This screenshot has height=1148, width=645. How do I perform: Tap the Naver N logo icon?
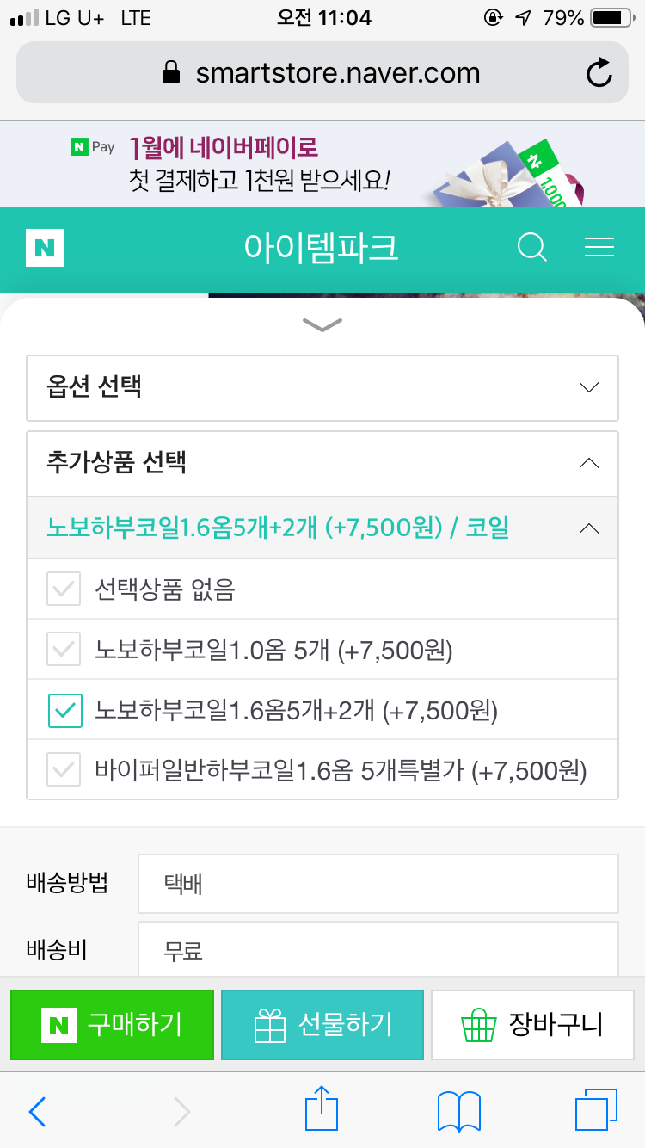click(45, 249)
